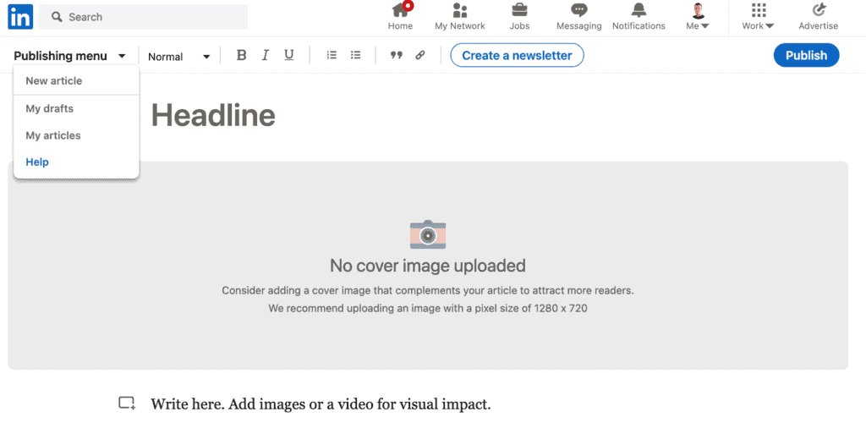Insert a link with the link icon

pyautogui.click(x=420, y=56)
